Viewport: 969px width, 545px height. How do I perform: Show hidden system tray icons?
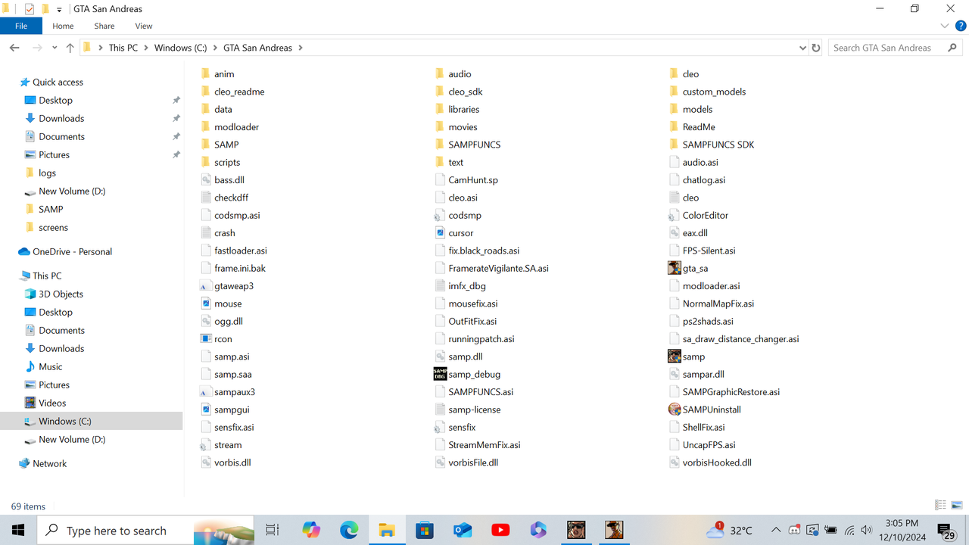coord(776,530)
